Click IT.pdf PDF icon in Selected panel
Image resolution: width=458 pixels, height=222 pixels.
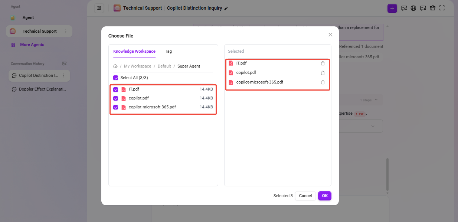[x=231, y=63]
